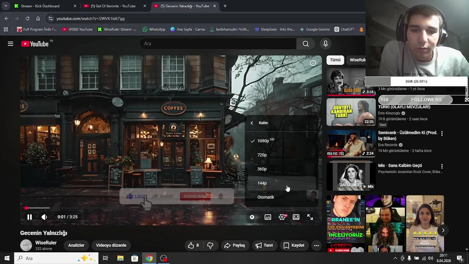Viewport: 469px width, 264px height.
Task: Click the Kaydet save button
Action: (294, 245)
